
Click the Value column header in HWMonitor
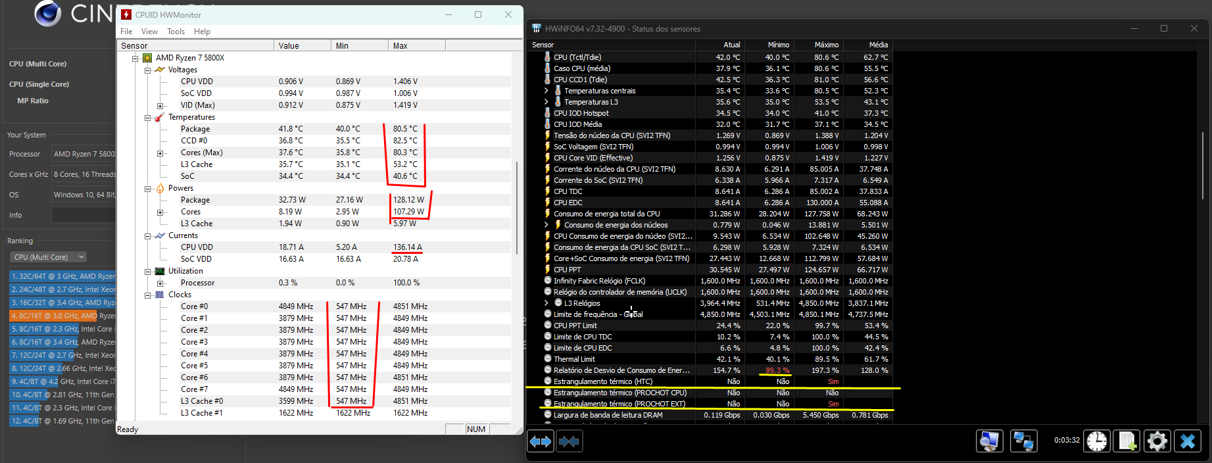tap(303, 45)
